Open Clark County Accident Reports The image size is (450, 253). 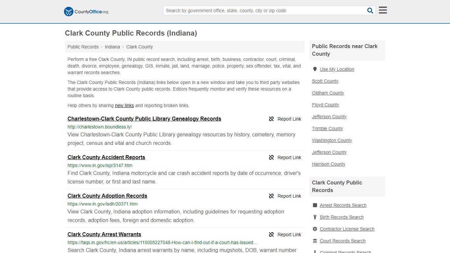(106, 157)
